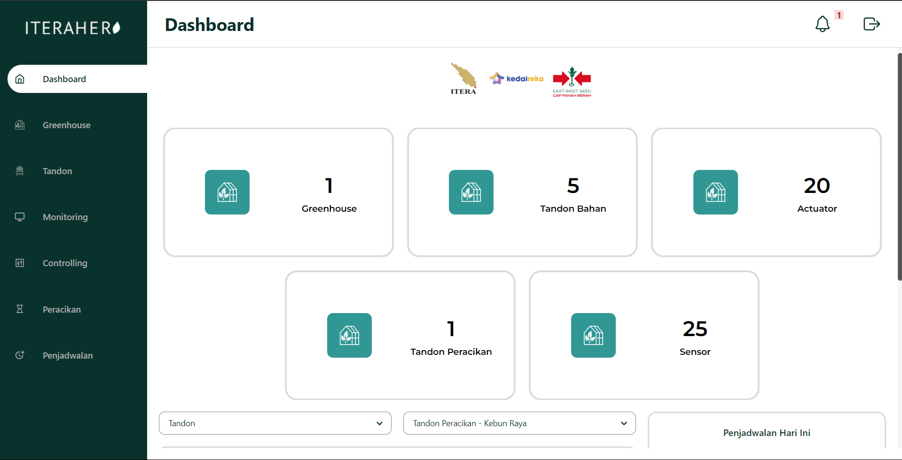Open the Tandon dropdown selector
902x460 pixels.
point(275,423)
